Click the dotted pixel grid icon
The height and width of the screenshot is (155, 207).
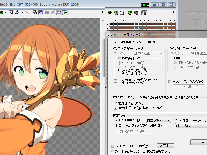(x=47, y=12)
